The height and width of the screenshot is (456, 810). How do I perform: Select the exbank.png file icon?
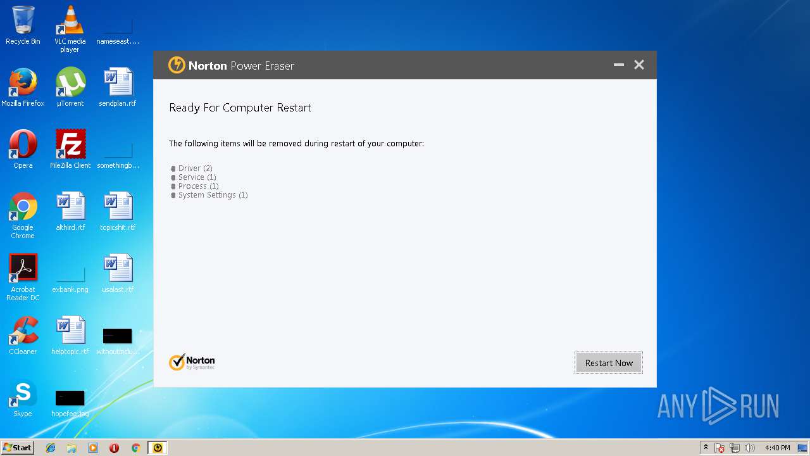pos(70,280)
